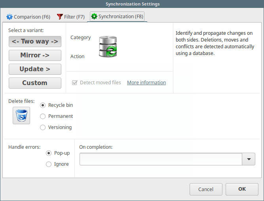Expand the On completion dropdown arrow
This screenshot has height=201, width=264.
pos(249,159)
